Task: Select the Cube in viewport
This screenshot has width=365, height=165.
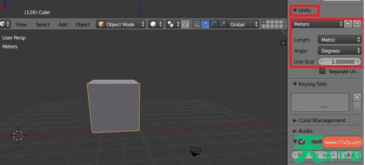Action: tap(113, 106)
